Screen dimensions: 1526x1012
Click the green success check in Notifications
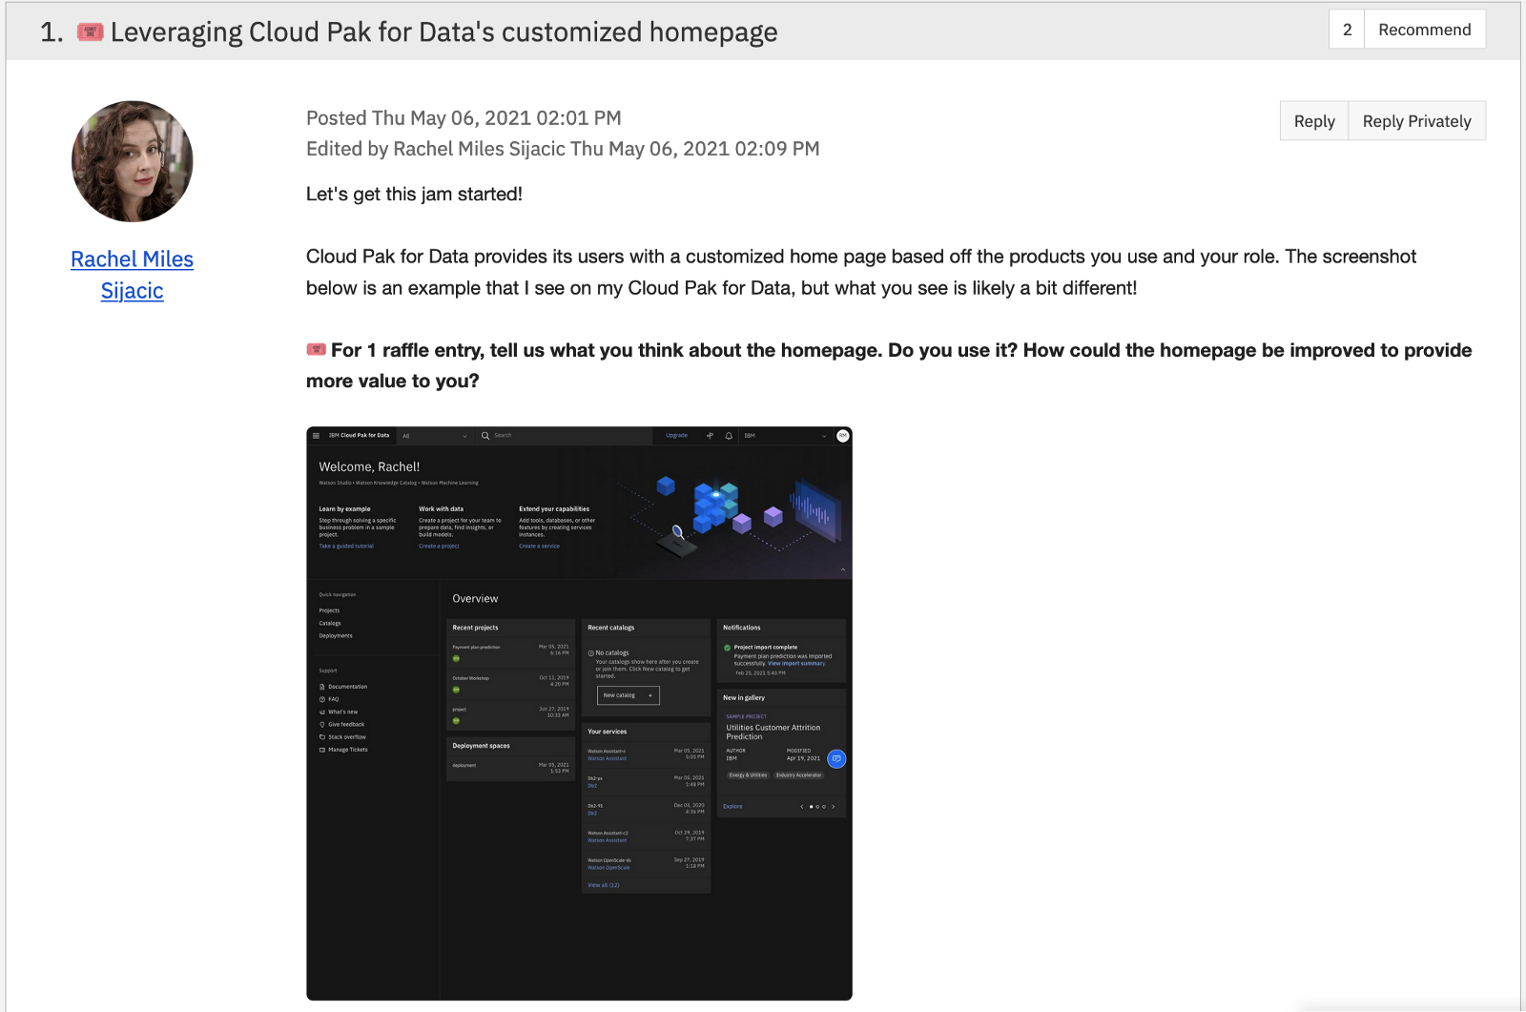click(x=727, y=648)
